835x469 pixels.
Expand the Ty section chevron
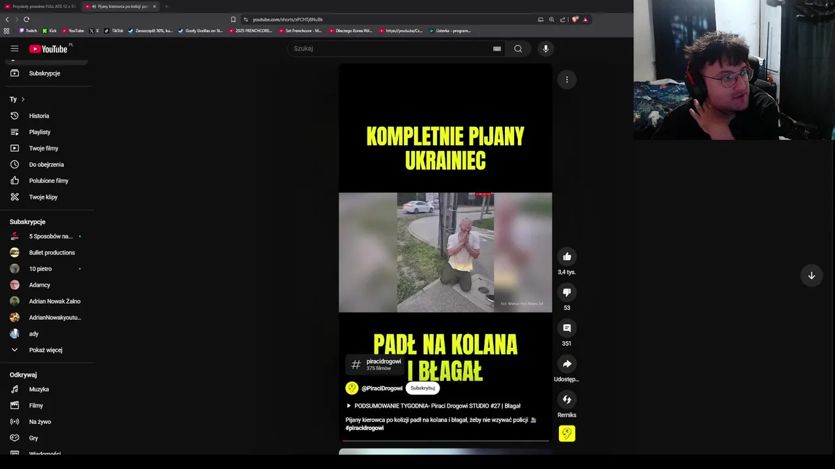pyautogui.click(x=23, y=100)
